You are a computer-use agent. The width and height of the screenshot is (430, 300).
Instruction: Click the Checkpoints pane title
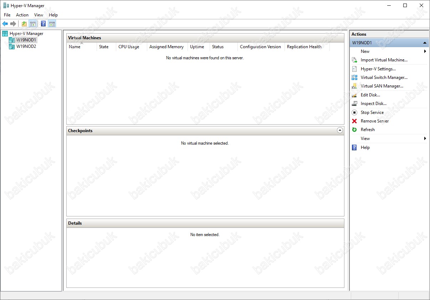80,131
